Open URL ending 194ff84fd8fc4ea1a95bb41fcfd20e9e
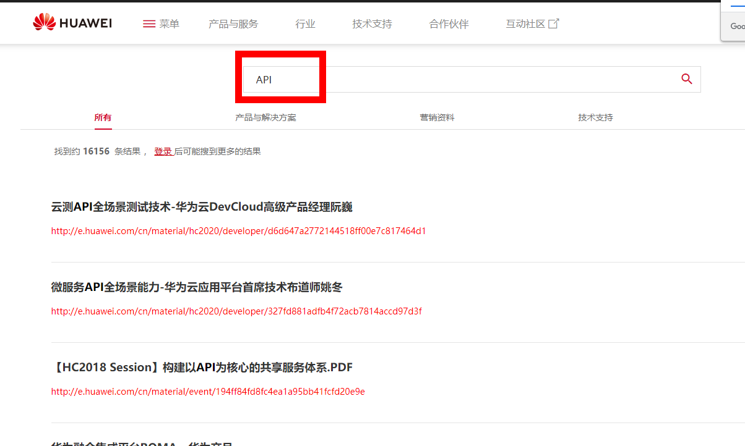 click(x=208, y=392)
